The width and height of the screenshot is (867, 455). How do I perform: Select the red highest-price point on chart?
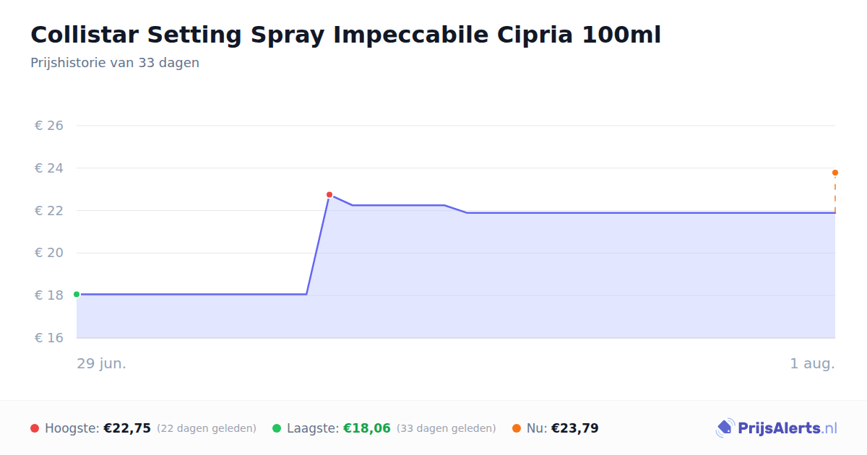point(329,195)
